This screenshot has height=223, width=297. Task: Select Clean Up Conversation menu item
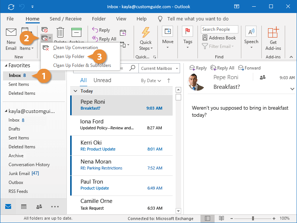80,48
